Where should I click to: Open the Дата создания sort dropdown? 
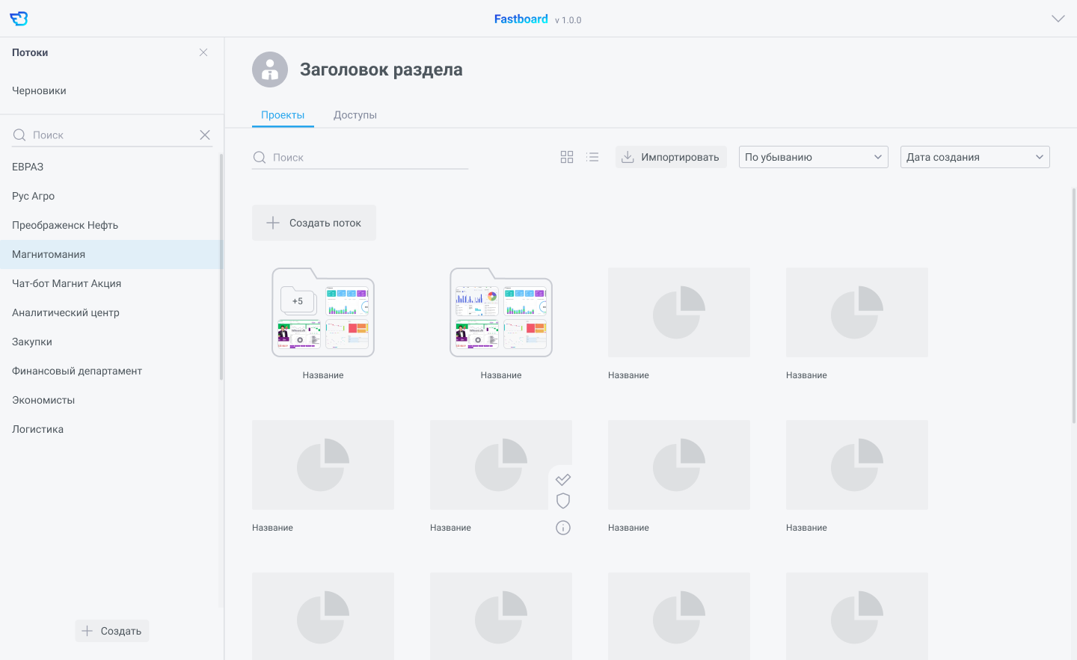975,157
